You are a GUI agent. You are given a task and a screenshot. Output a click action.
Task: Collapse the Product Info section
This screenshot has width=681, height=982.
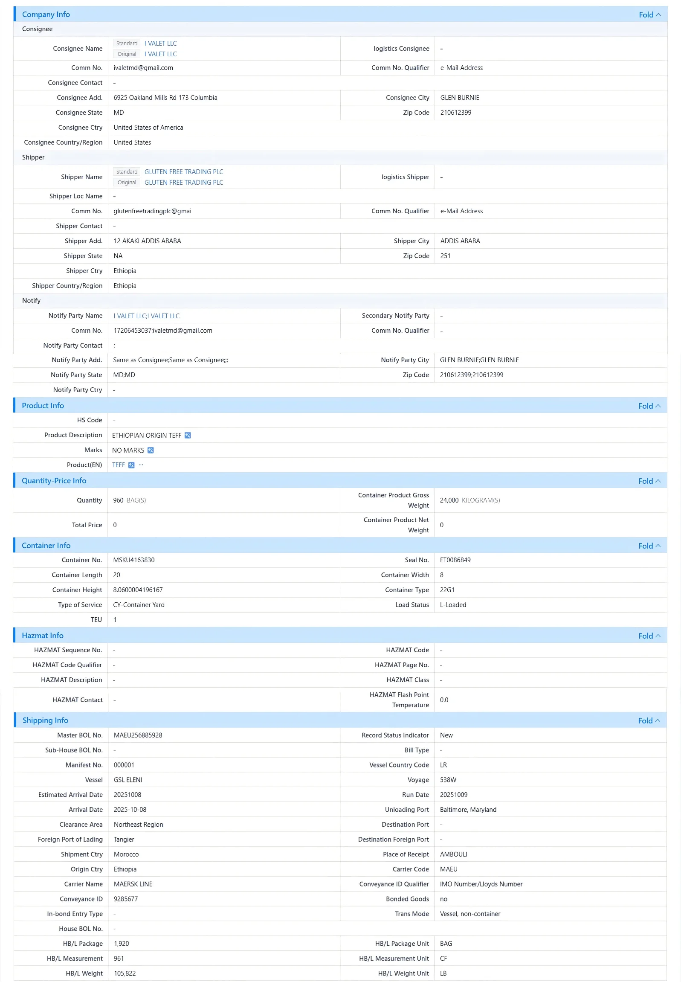[x=649, y=406]
